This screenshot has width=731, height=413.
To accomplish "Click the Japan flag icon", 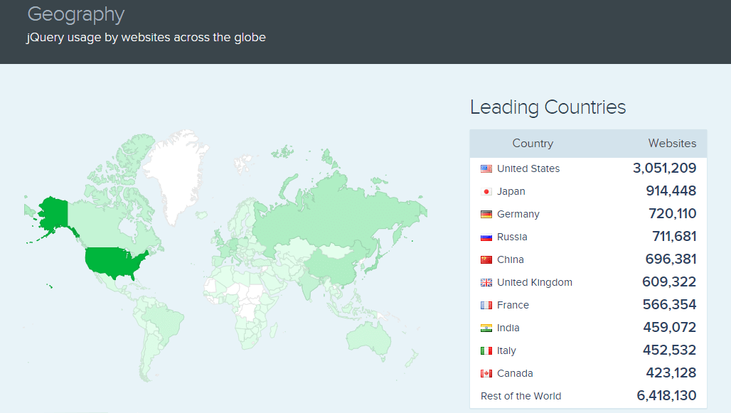I will pos(486,191).
